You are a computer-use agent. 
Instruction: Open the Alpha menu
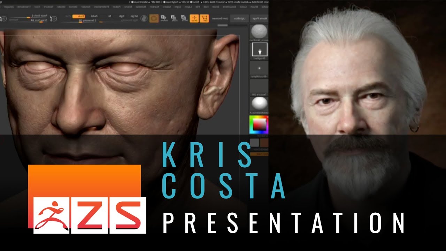[265, 7]
